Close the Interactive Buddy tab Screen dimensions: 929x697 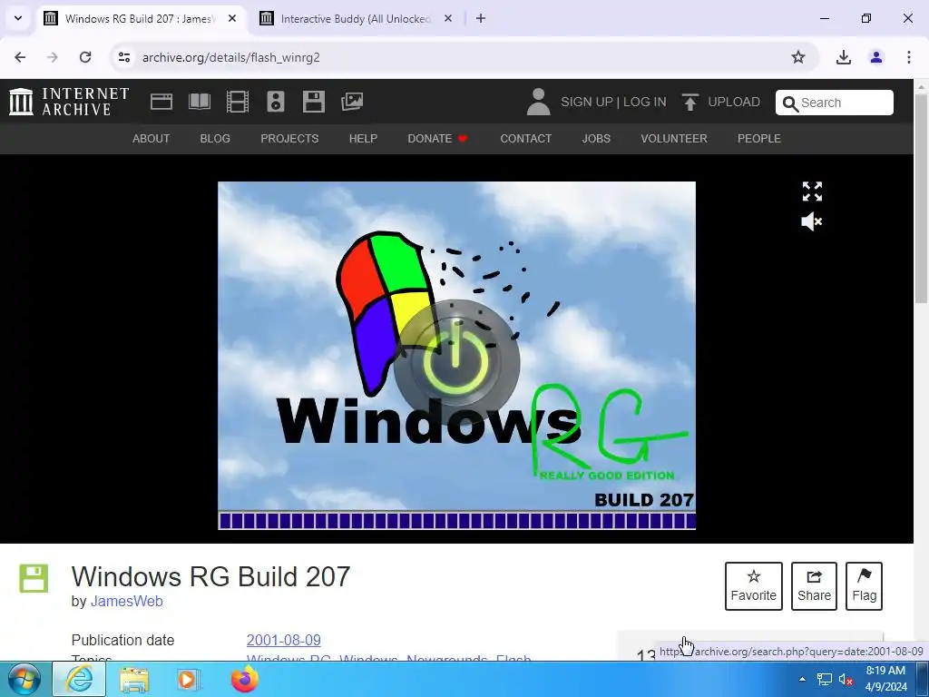pyautogui.click(x=448, y=18)
